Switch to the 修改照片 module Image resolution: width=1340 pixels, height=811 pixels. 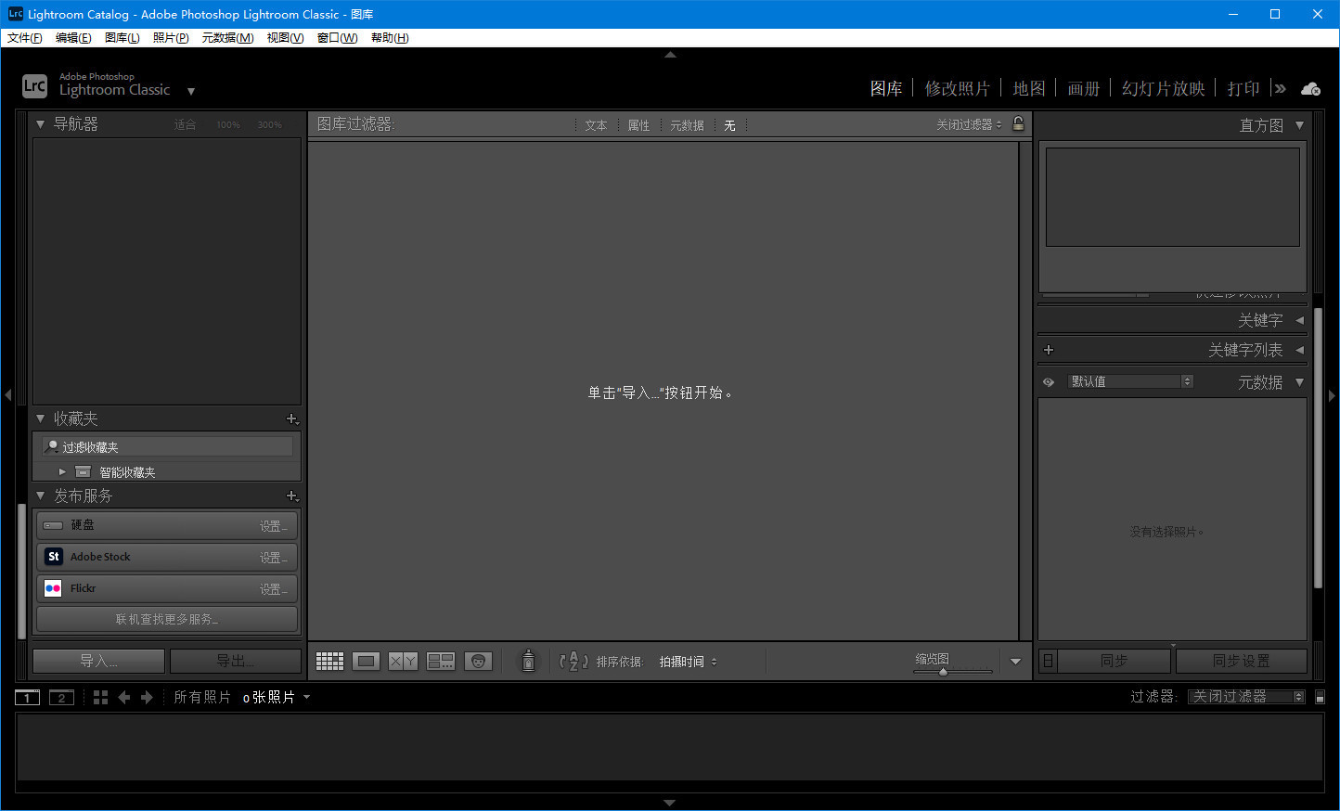958,86
